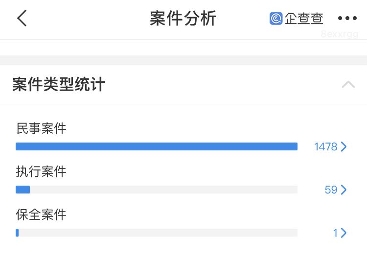Click the 59 case count
Image resolution: width=367 pixels, height=265 pixels.
(331, 190)
